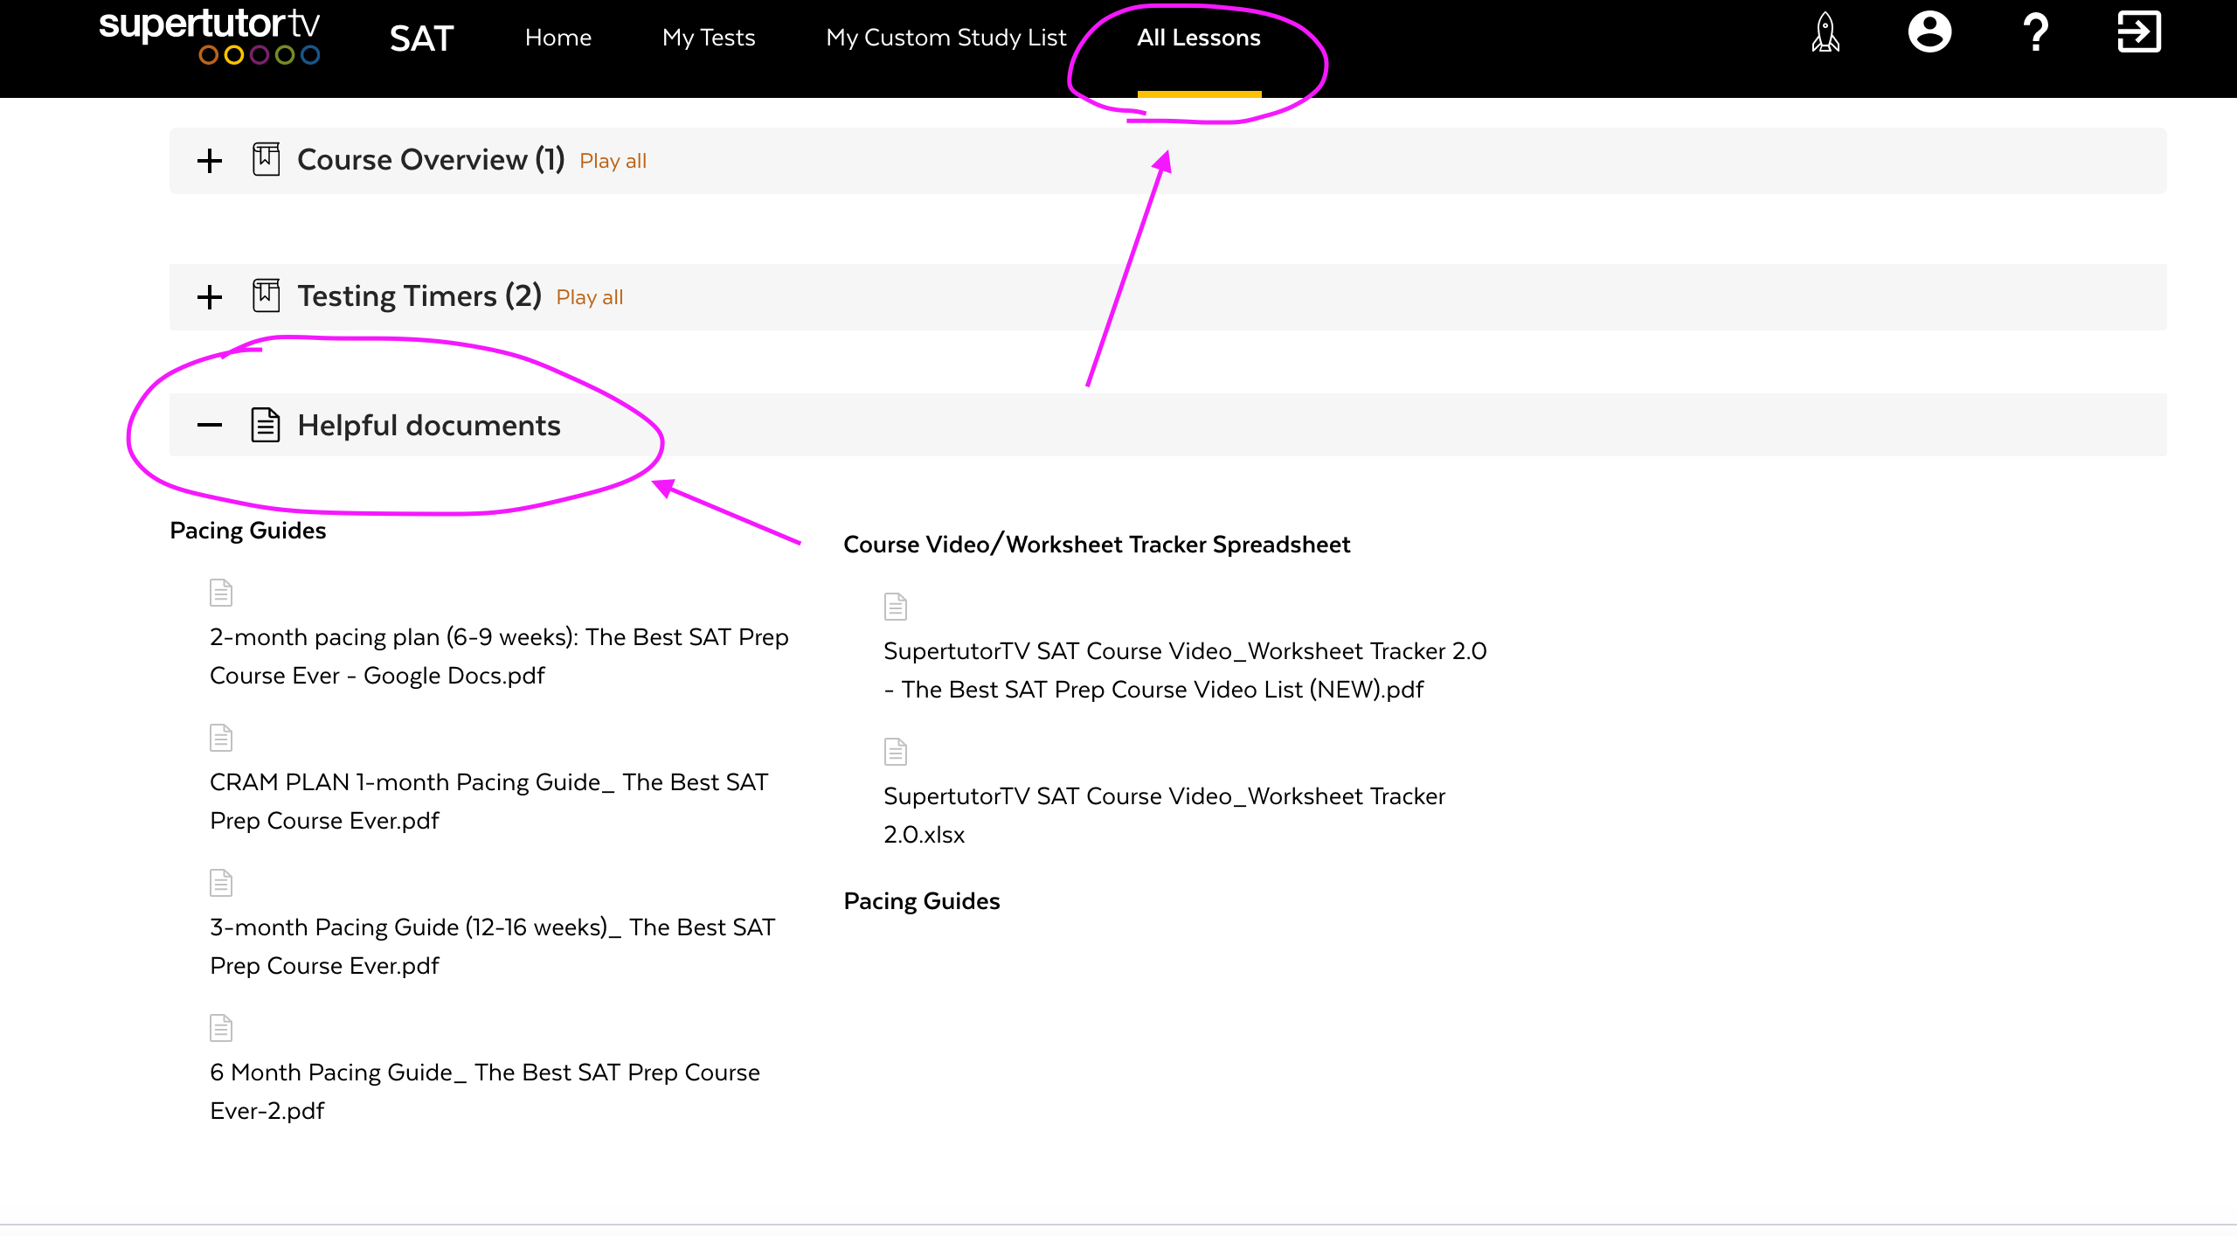The height and width of the screenshot is (1236, 2237).
Task: Go to the Home menu item
Action: (x=558, y=38)
